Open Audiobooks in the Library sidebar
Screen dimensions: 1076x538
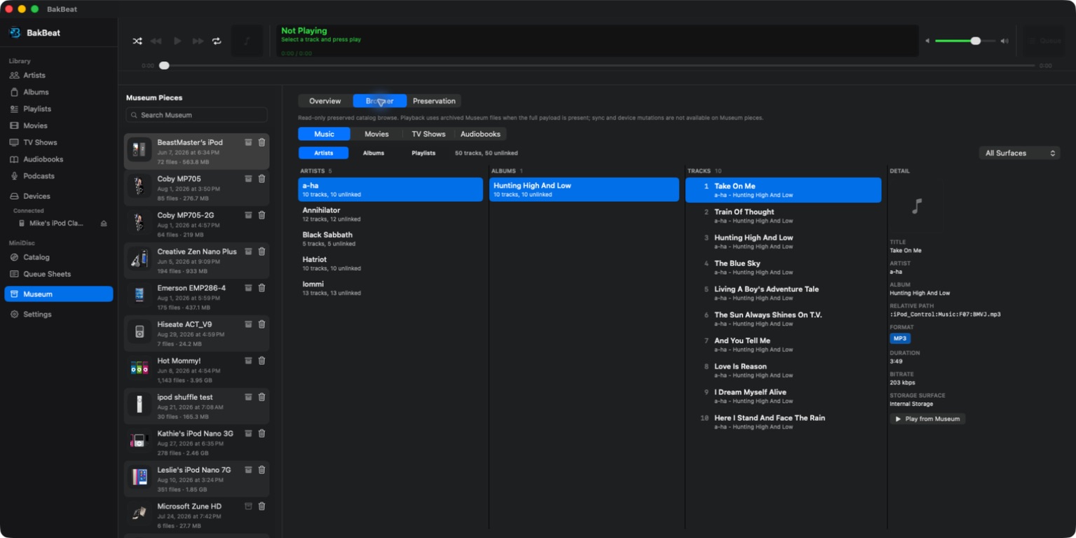pos(59,159)
